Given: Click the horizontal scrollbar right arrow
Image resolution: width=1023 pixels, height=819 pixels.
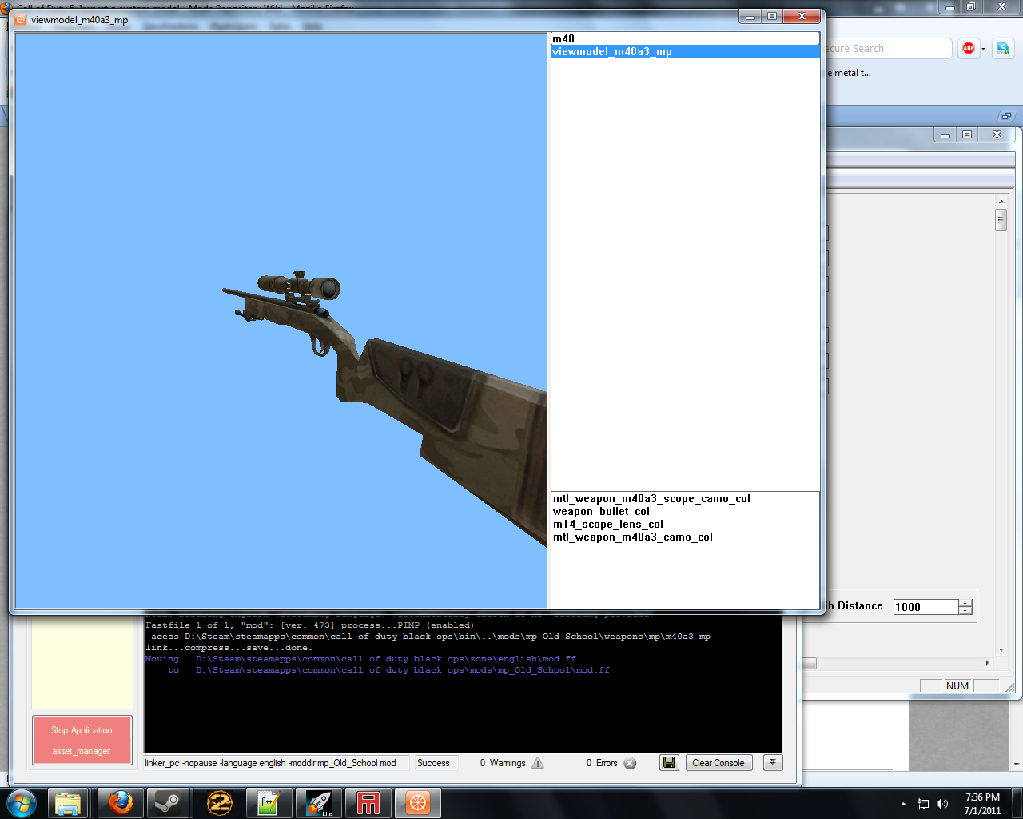Looking at the screenshot, I should [987, 663].
